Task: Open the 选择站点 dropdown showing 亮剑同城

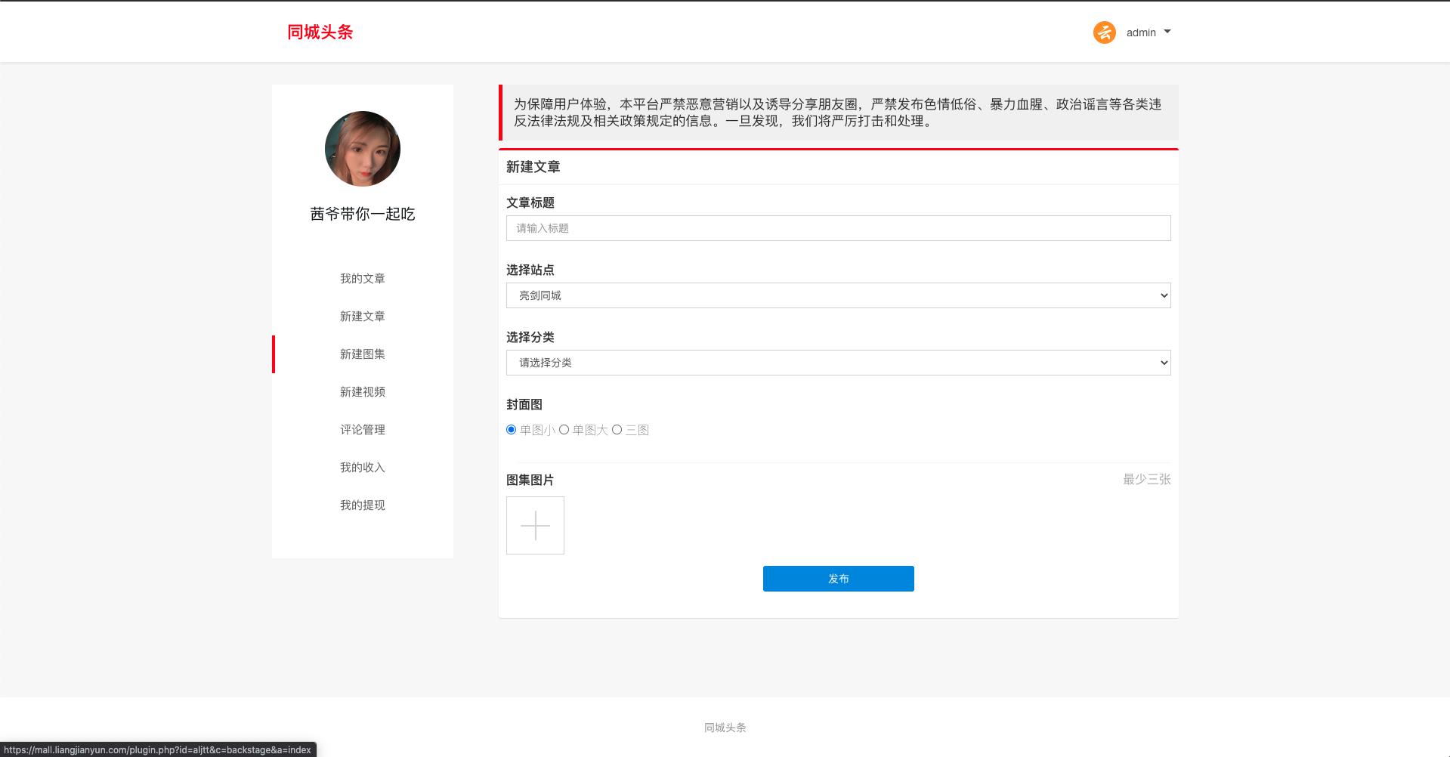Action: tap(838, 295)
